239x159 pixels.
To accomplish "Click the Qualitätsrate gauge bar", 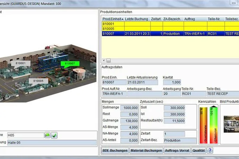I will 204,125.
